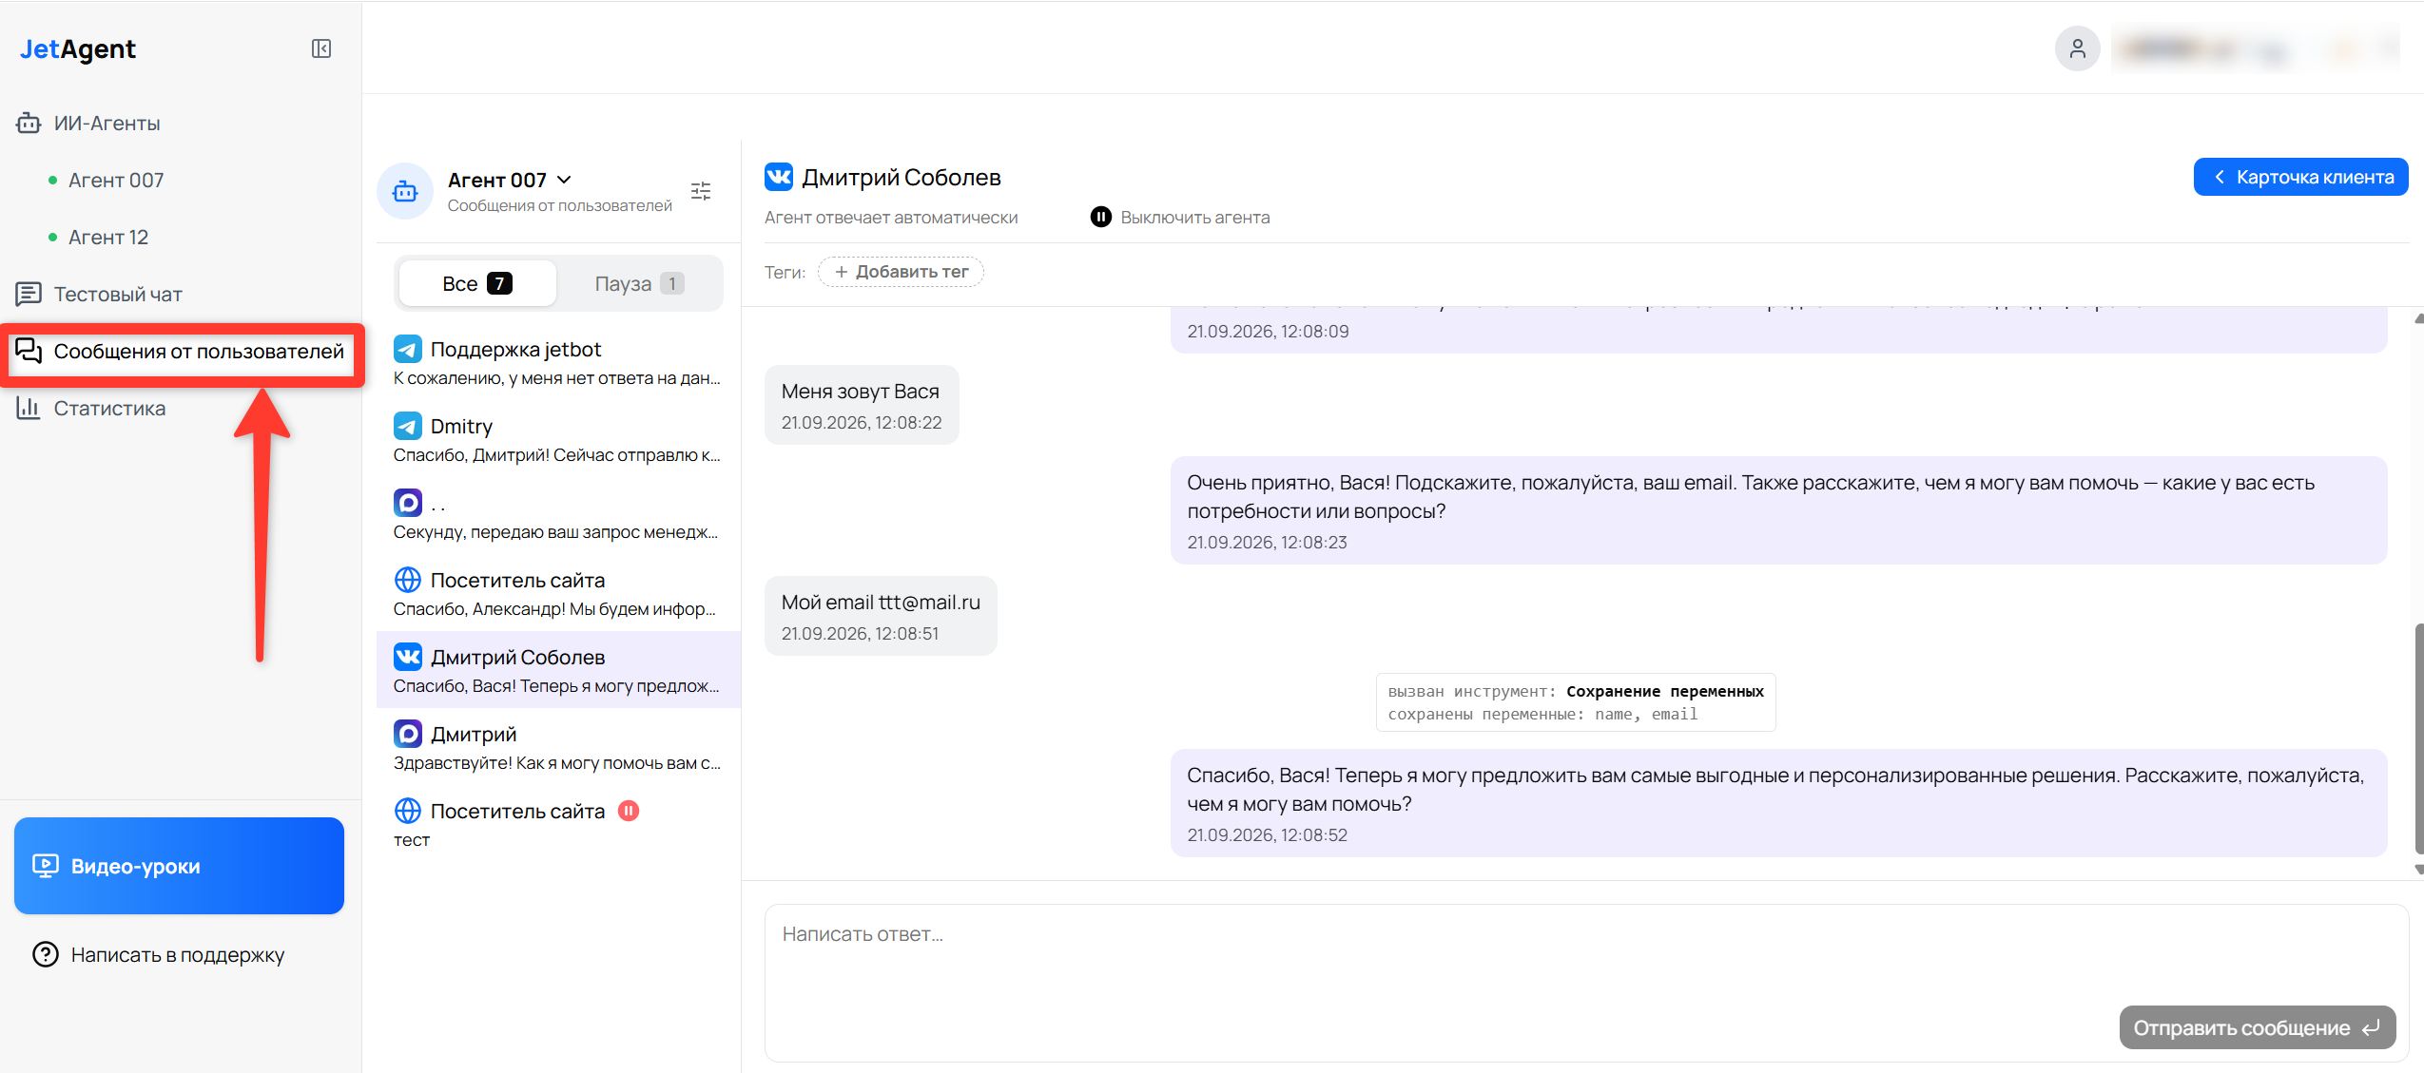Click the Telegram icon beside Поддержка jetbot
The width and height of the screenshot is (2424, 1073).
pyautogui.click(x=408, y=350)
